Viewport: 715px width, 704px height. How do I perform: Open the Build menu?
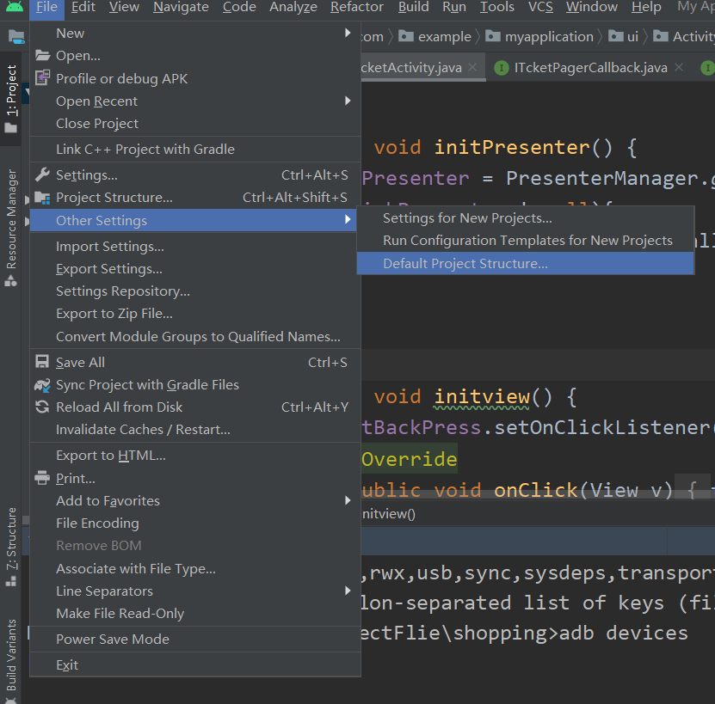coord(413,7)
